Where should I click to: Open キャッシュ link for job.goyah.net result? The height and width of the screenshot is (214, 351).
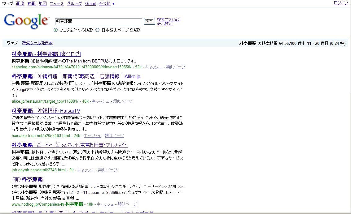point(86,170)
